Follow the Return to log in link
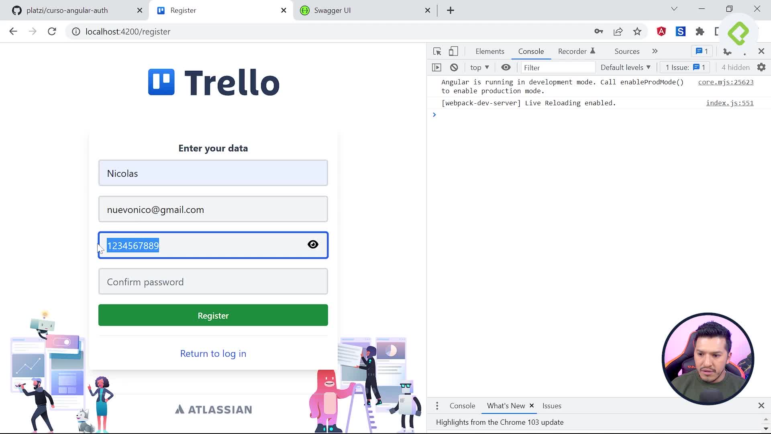This screenshot has width=771, height=434. 213,354
